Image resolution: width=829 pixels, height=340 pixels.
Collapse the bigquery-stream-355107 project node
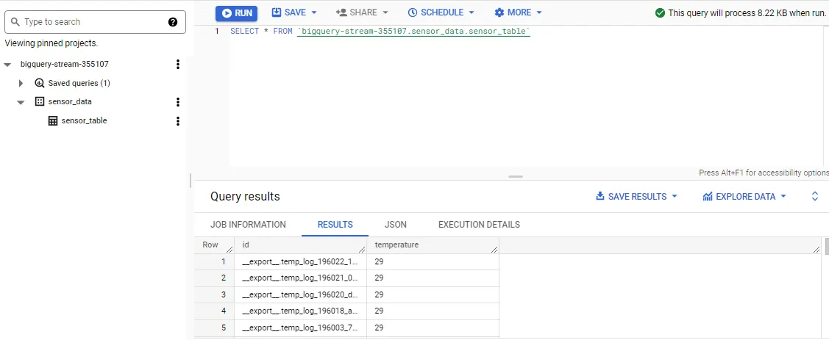tap(7, 65)
